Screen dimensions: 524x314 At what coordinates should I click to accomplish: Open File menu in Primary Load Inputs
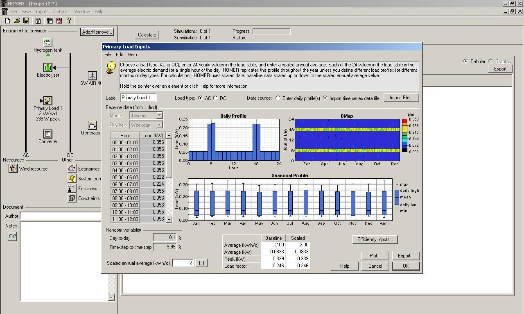coord(108,55)
